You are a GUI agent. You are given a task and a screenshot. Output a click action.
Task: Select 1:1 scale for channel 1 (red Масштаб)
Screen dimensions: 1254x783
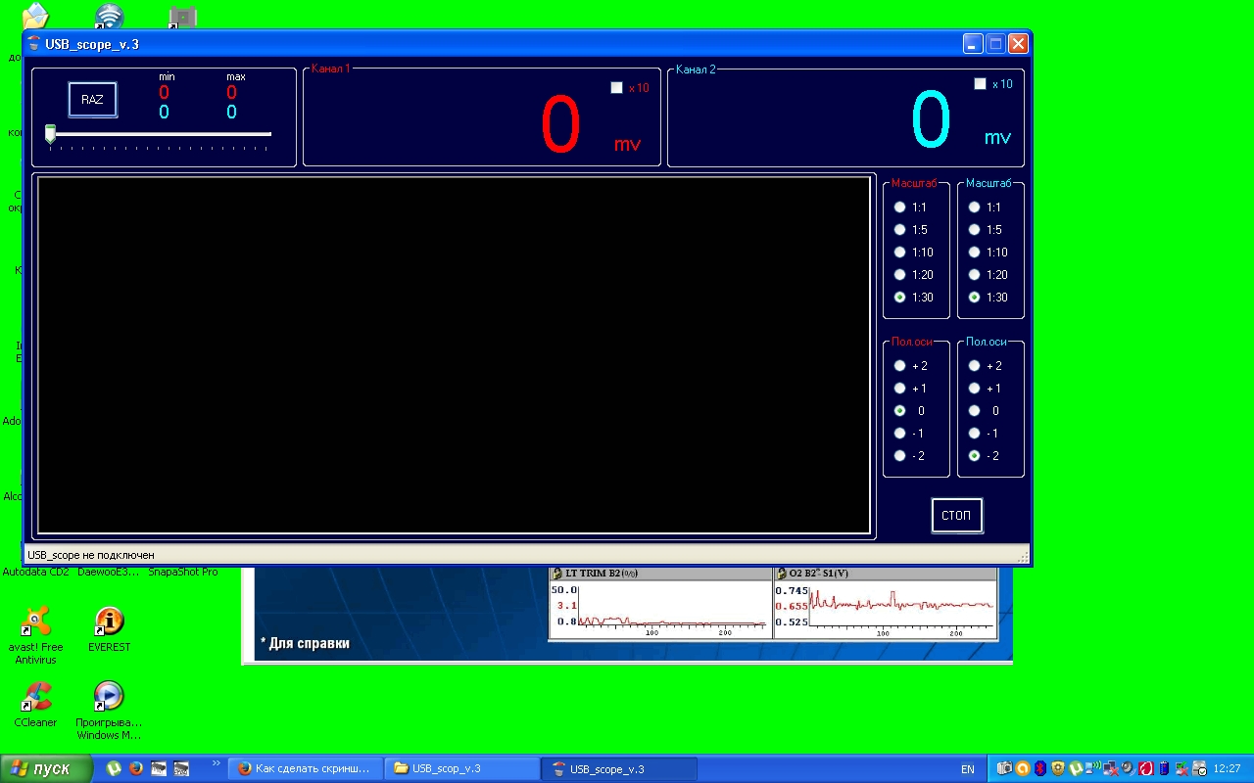pos(899,207)
